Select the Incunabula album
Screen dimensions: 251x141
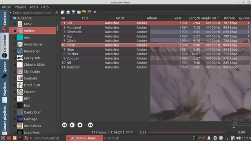coord(33,126)
